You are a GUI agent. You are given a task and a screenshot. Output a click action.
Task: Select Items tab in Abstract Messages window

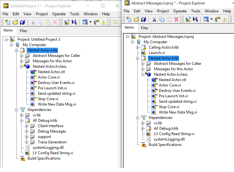click(x=129, y=27)
